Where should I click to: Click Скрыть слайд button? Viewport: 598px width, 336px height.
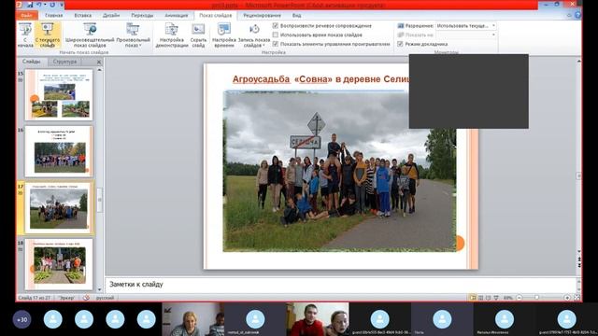click(198, 35)
